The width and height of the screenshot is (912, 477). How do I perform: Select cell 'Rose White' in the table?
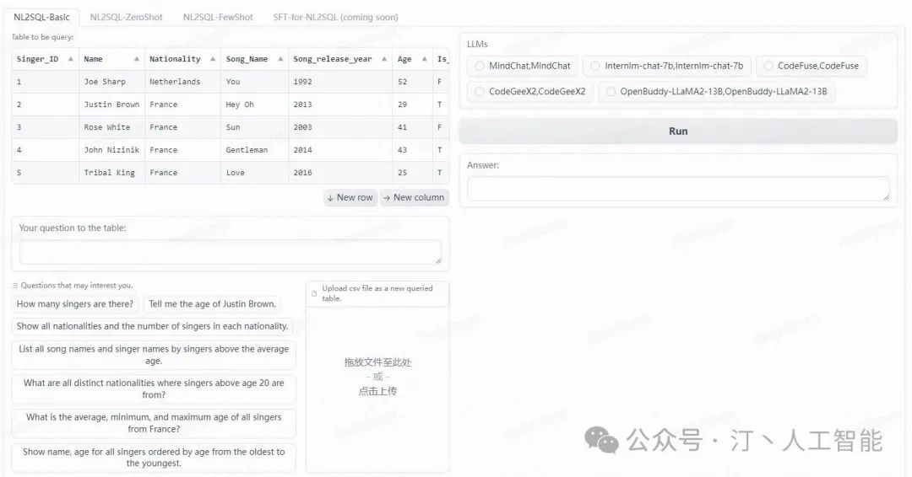click(111, 127)
